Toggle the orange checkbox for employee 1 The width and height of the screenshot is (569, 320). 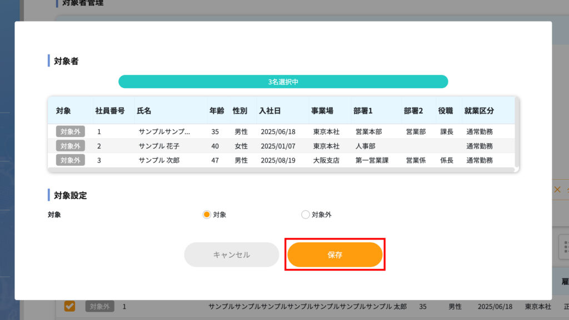coord(69,306)
